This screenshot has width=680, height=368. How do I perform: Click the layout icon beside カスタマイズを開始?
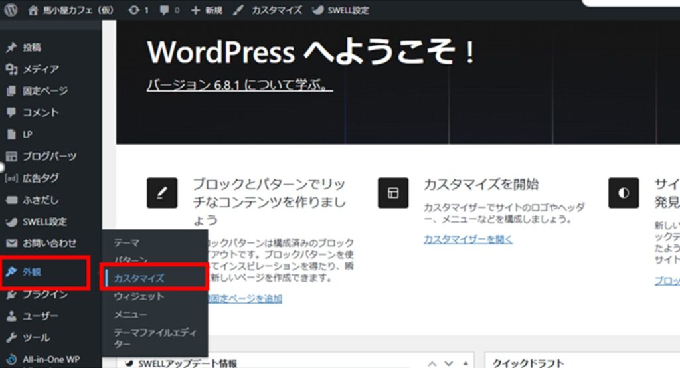click(x=393, y=193)
